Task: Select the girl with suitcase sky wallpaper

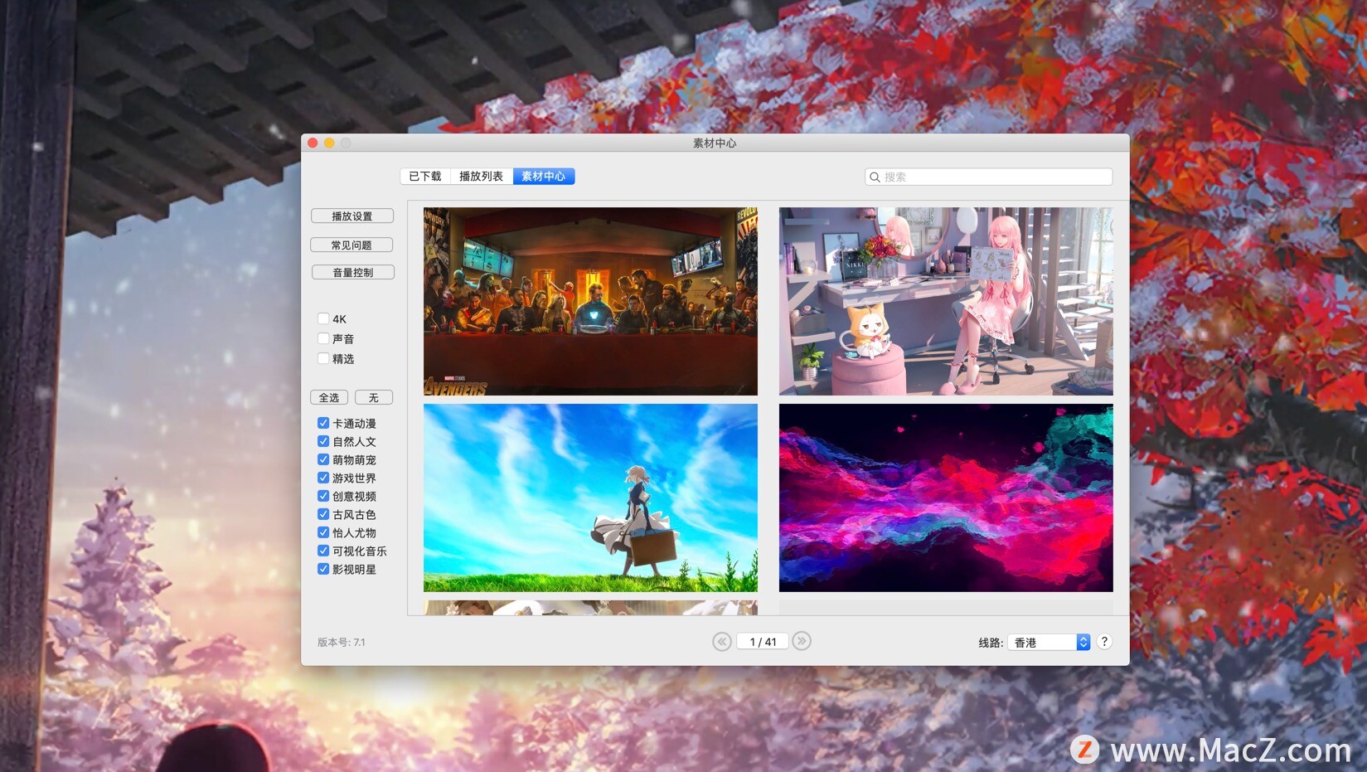Action: [x=590, y=498]
